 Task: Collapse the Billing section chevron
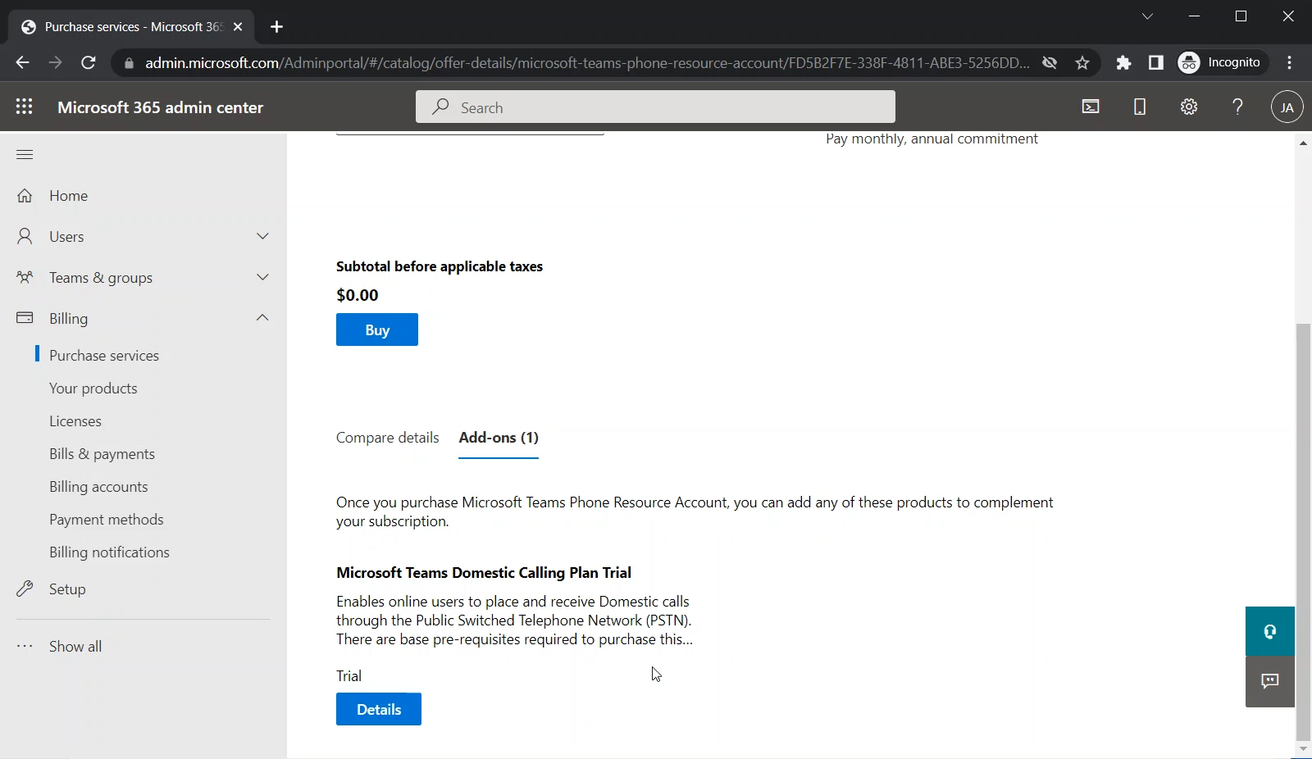tap(262, 318)
